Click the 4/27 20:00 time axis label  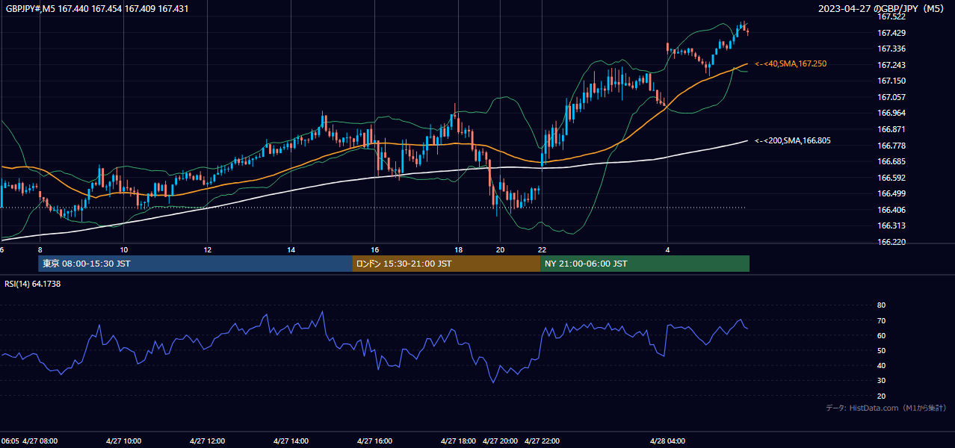point(501,441)
